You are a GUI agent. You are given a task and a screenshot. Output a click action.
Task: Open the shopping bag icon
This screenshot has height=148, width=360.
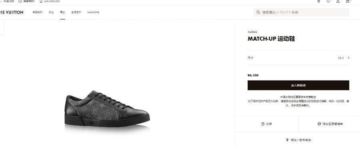click(348, 1)
